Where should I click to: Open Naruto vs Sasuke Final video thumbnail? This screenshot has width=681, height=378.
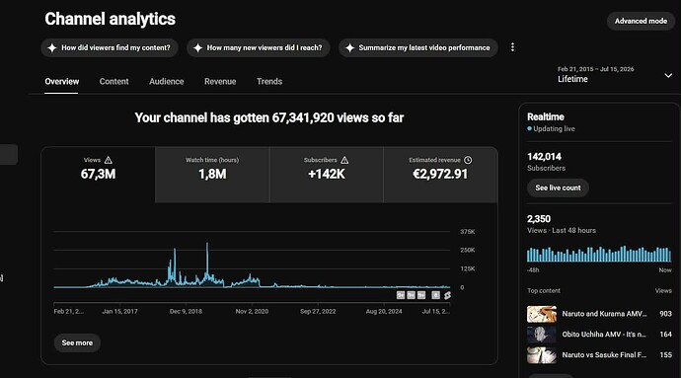(542, 355)
